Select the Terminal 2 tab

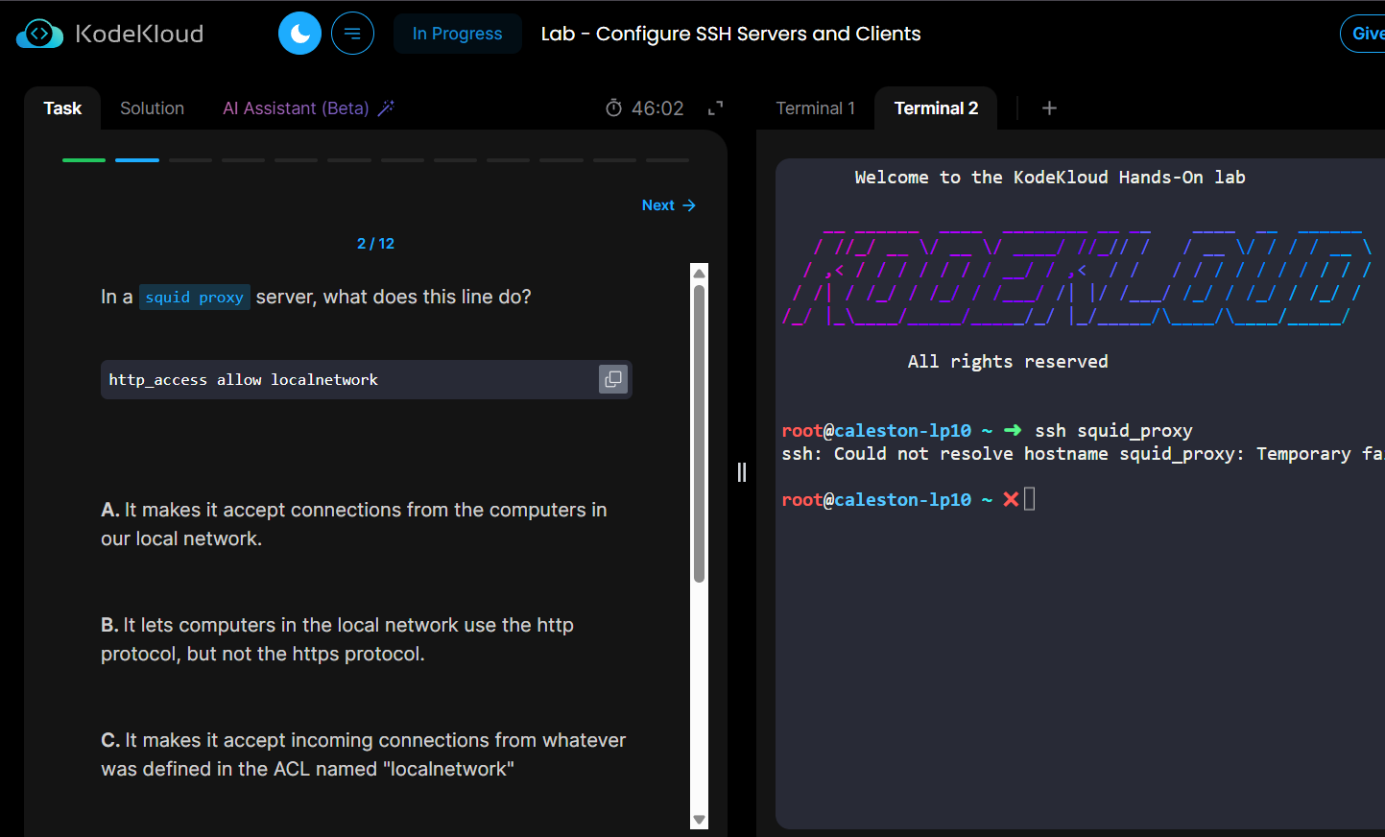[936, 108]
